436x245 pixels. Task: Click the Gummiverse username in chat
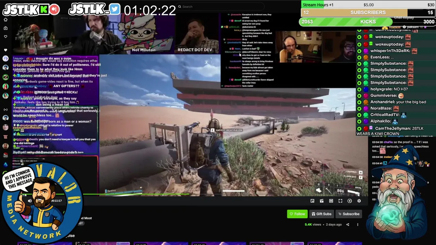pyautogui.click(x=383, y=96)
